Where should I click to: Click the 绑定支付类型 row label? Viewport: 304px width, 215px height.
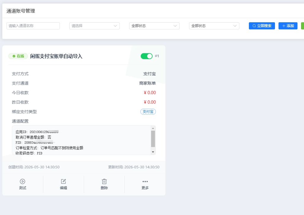point(24,112)
